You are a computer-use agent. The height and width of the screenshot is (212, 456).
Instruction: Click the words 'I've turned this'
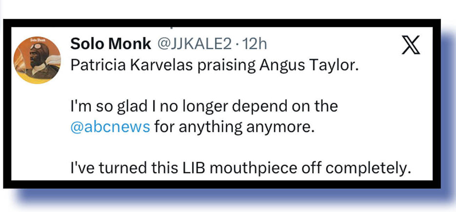point(112,168)
